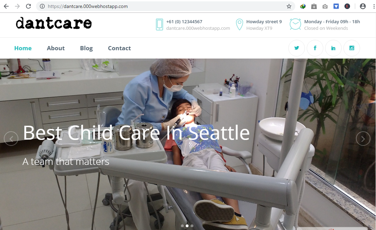Open the browser profile account icon

click(x=363, y=7)
